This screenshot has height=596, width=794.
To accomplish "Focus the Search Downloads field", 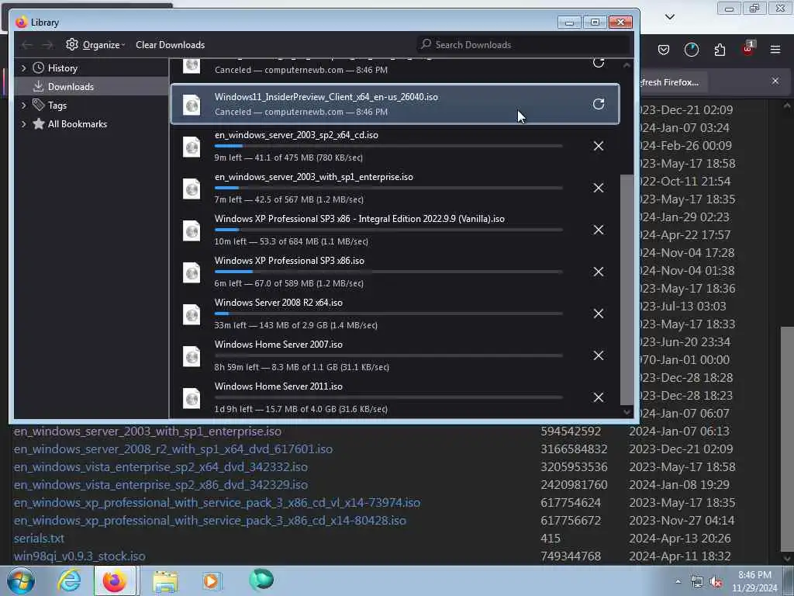I will pyautogui.click(x=523, y=44).
